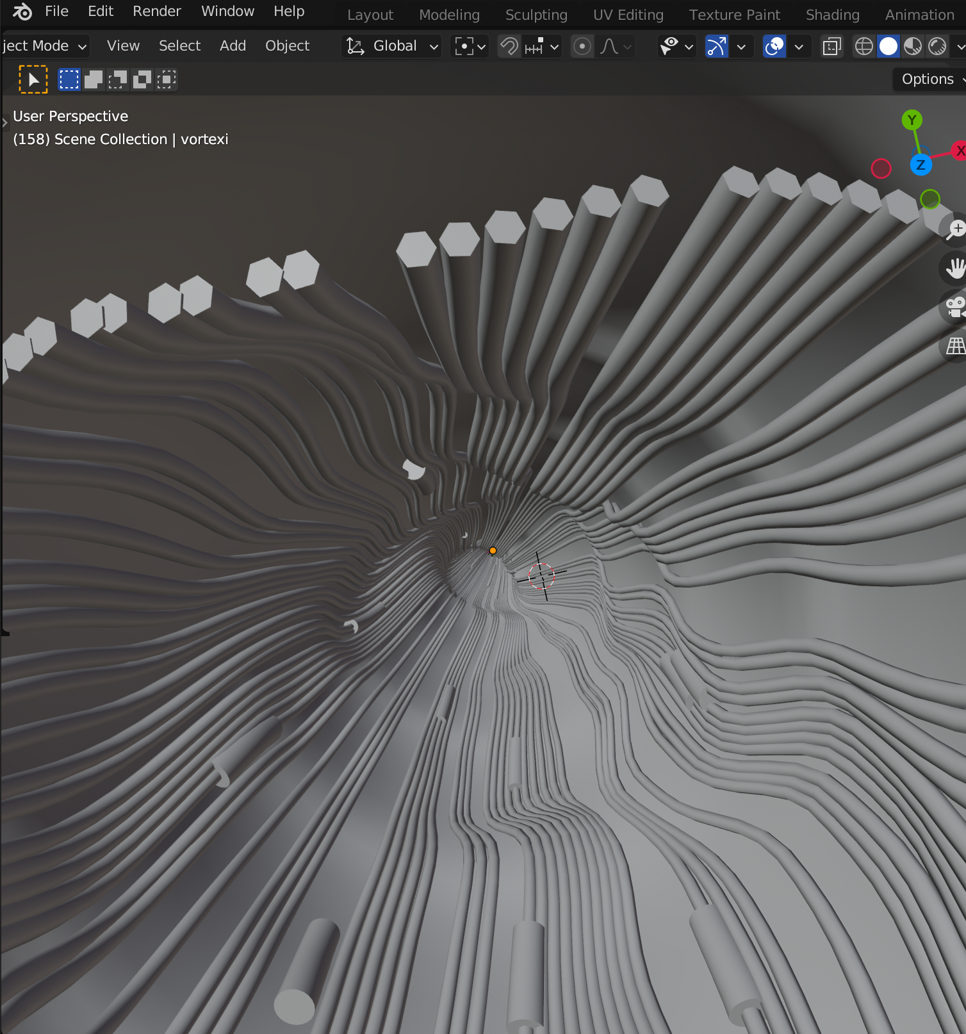Open the gizmo options dropdown arrow
Screen dimensions: 966x1034
tap(741, 46)
